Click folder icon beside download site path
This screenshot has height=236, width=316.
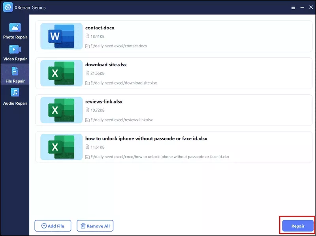(87, 83)
